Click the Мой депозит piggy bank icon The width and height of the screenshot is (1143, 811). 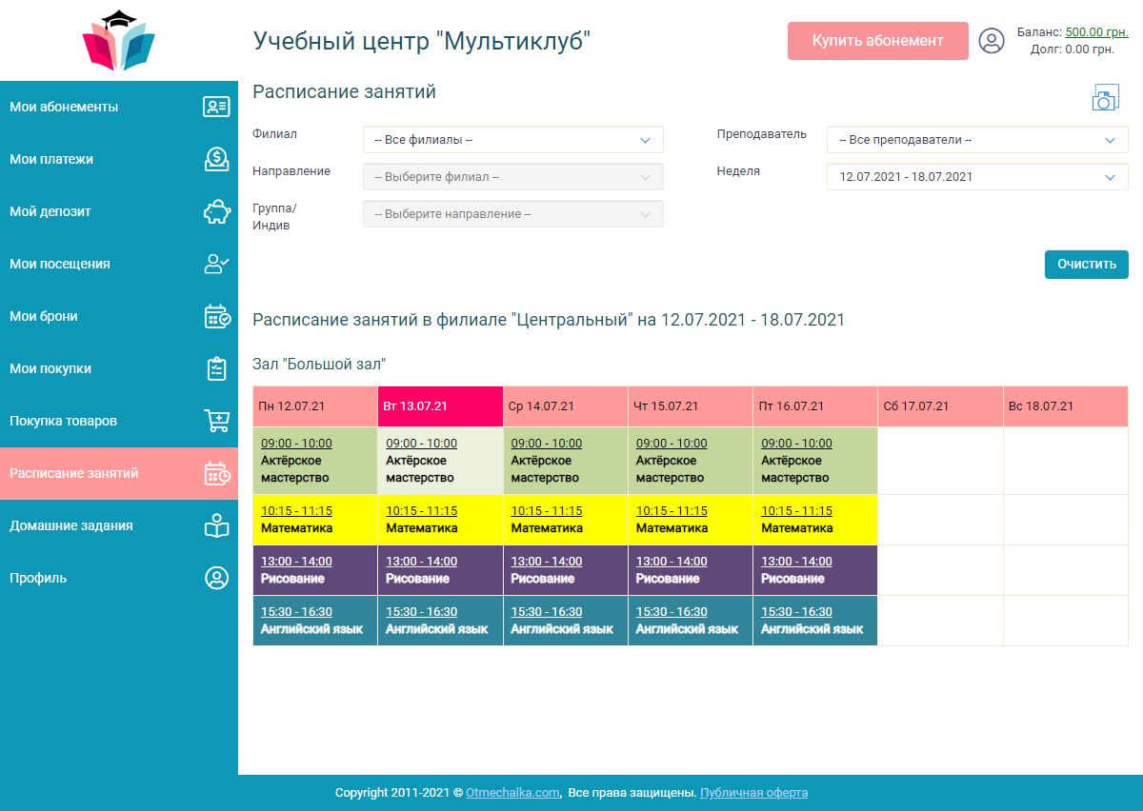(216, 211)
